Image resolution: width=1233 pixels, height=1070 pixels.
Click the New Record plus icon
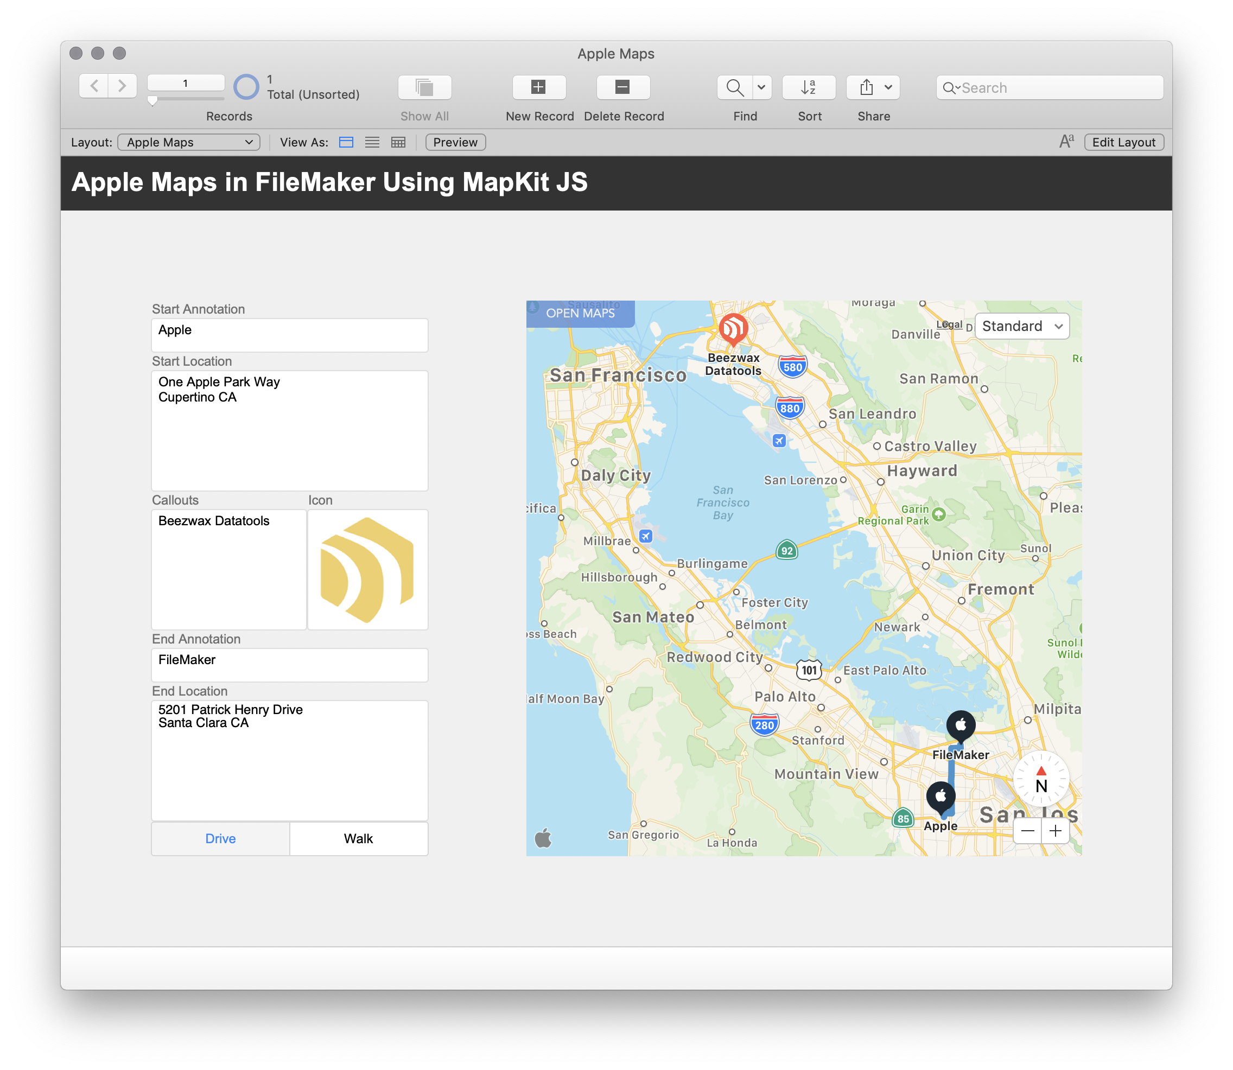point(538,87)
